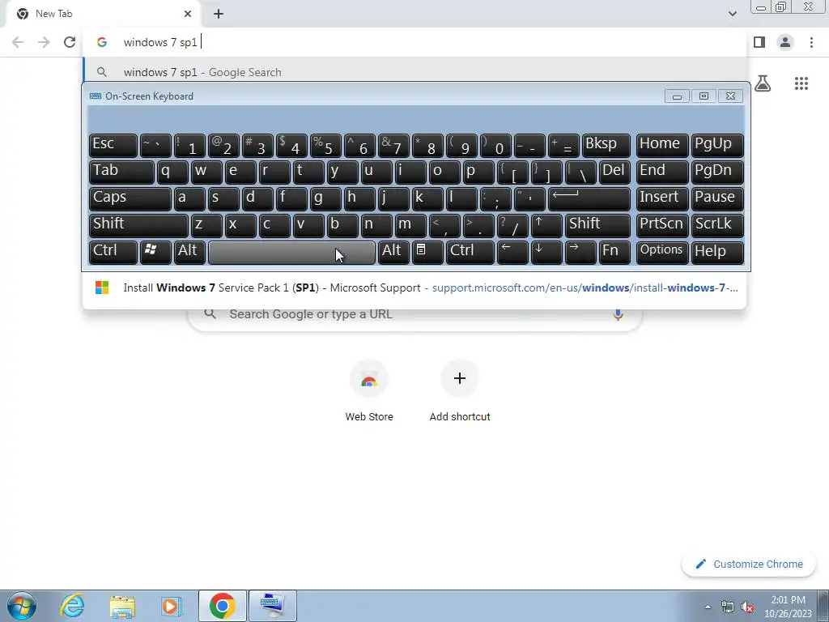Click the PgDn key on the keyboard

[x=717, y=172]
